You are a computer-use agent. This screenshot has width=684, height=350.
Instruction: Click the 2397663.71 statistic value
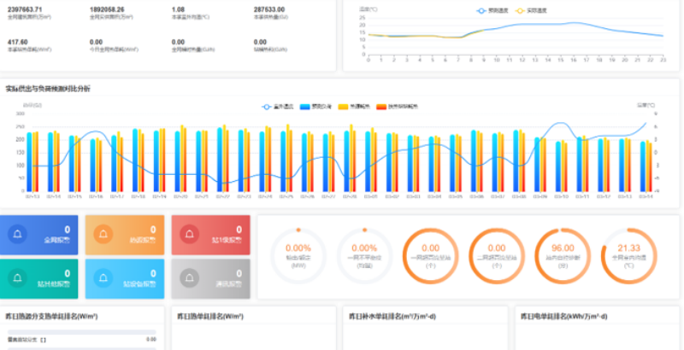25,9
